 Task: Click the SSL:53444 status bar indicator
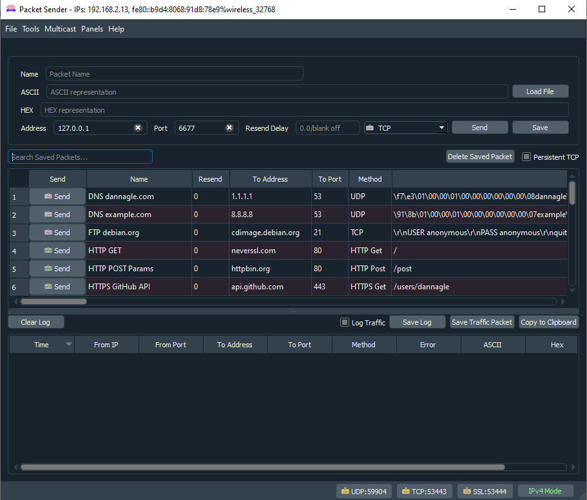coord(485,491)
